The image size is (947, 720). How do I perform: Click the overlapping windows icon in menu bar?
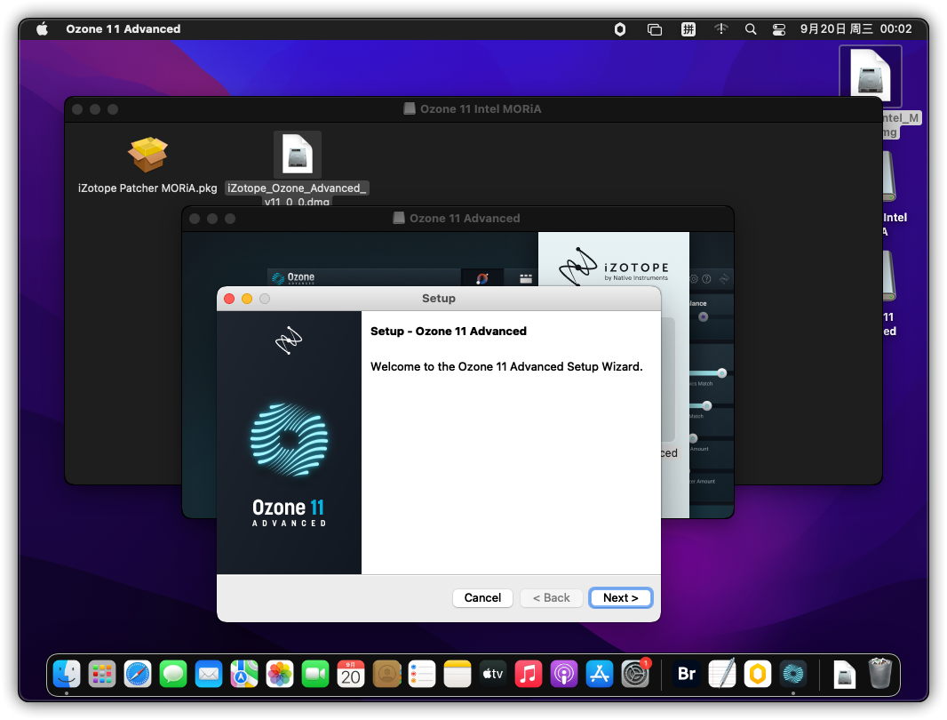[654, 29]
